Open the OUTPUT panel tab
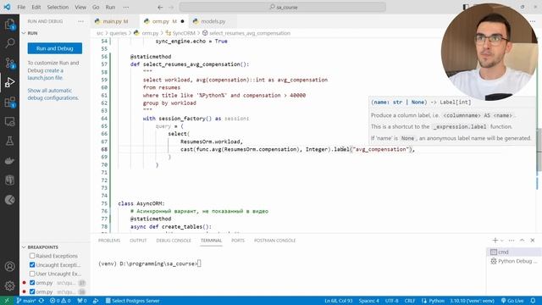This screenshot has width=542, height=305. click(138, 241)
